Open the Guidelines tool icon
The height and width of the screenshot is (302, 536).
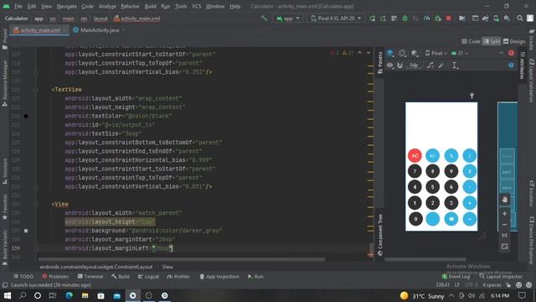[x=454, y=65]
